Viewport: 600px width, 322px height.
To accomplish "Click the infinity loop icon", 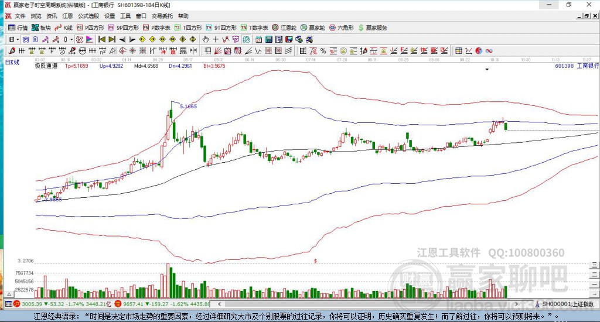I will pyautogui.click(x=489, y=51).
